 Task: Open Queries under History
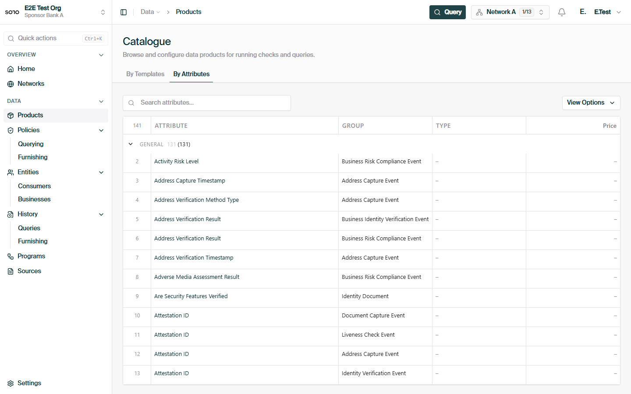click(29, 228)
